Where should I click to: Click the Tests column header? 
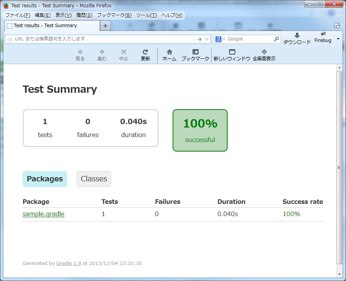point(110,202)
